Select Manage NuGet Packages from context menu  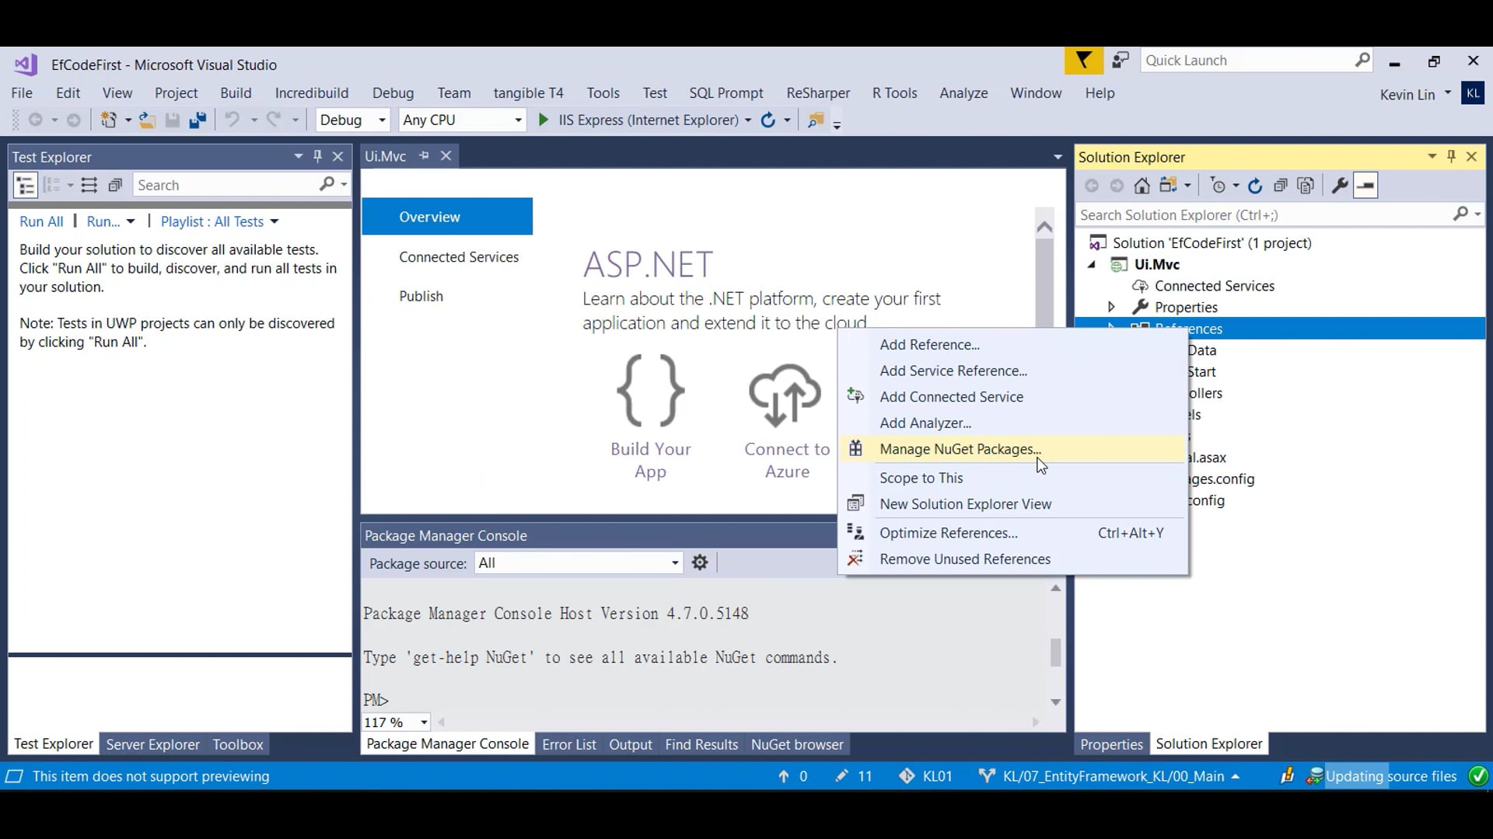point(960,449)
